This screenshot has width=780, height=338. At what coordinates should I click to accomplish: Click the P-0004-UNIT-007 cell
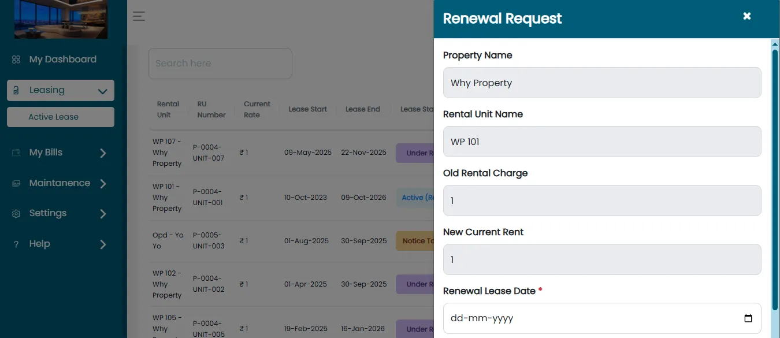coord(209,153)
